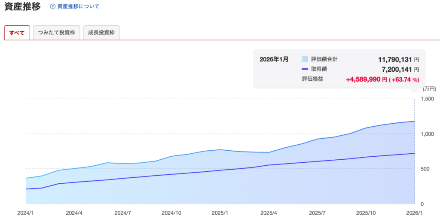This screenshot has width=440, height=222.
Task: Click the question mark help icon
Action: [x=53, y=7]
